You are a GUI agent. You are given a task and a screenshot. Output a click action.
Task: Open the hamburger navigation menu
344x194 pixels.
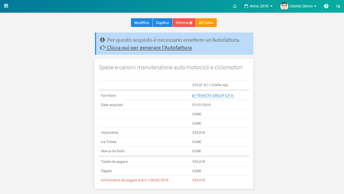click(6, 6)
